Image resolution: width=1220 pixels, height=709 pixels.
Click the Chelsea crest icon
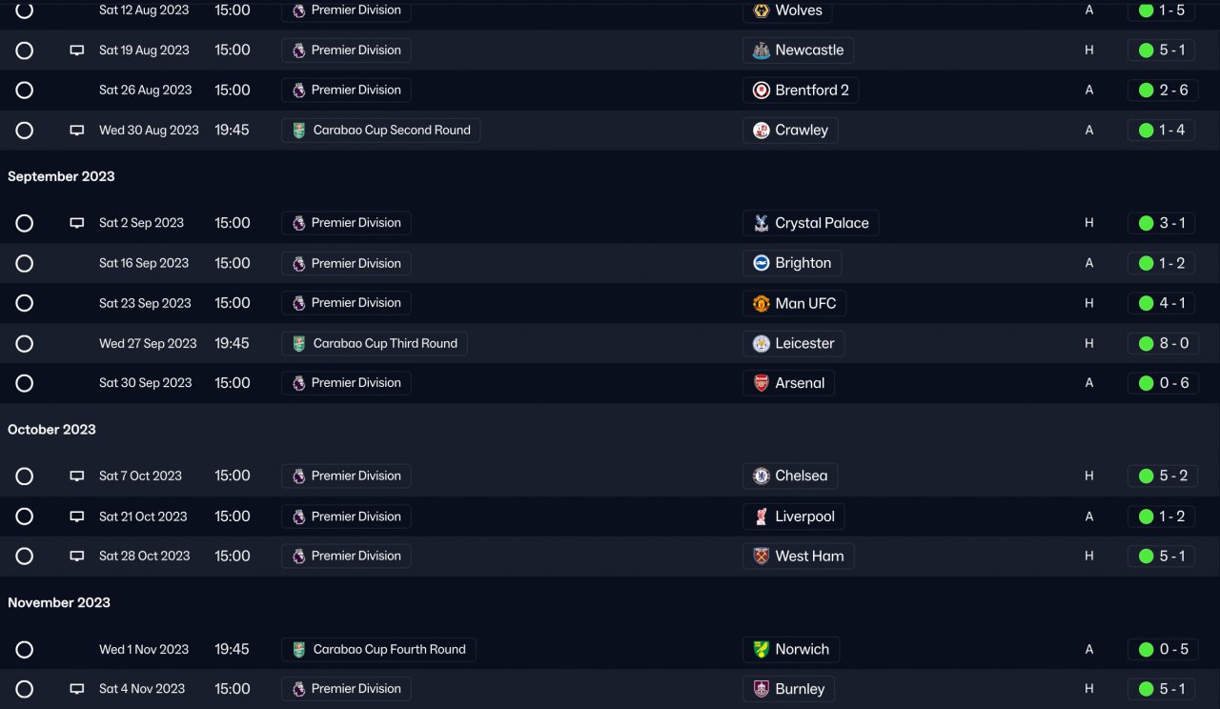click(761, 476)
